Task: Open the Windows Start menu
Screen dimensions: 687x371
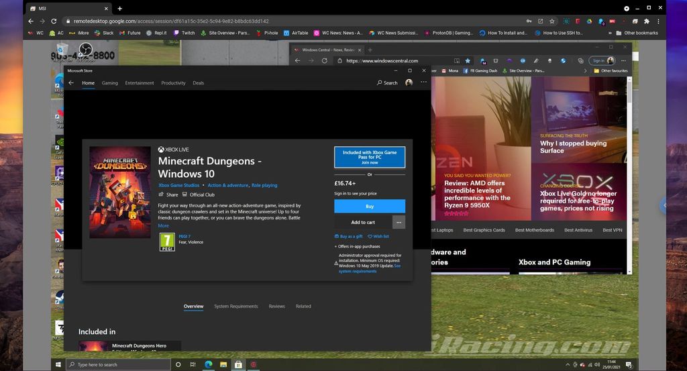Action: point(58,364)
